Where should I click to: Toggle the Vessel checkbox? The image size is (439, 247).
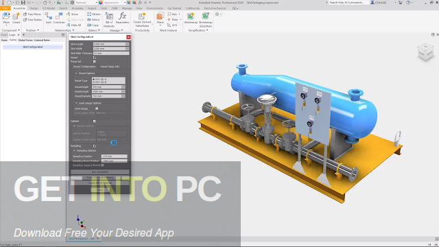click(95, 58)
